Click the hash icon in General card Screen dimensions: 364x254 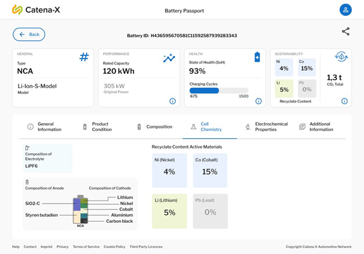(84, 57)
